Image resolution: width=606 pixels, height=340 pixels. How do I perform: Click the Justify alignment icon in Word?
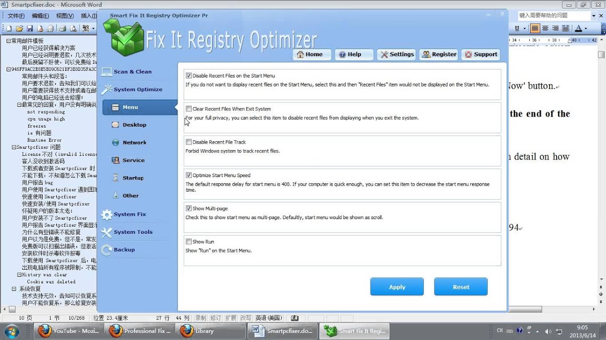(535, 28)
